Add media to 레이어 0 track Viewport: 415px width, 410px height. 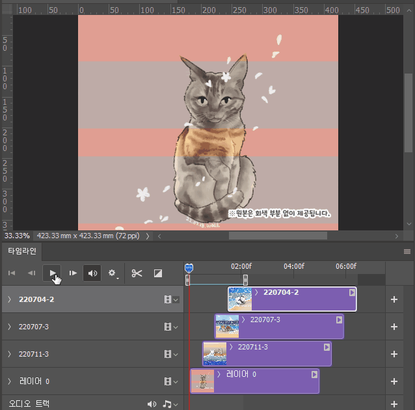point(394,381)
